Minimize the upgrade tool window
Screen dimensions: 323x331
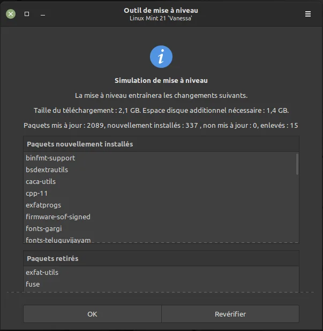coord(43,15)
